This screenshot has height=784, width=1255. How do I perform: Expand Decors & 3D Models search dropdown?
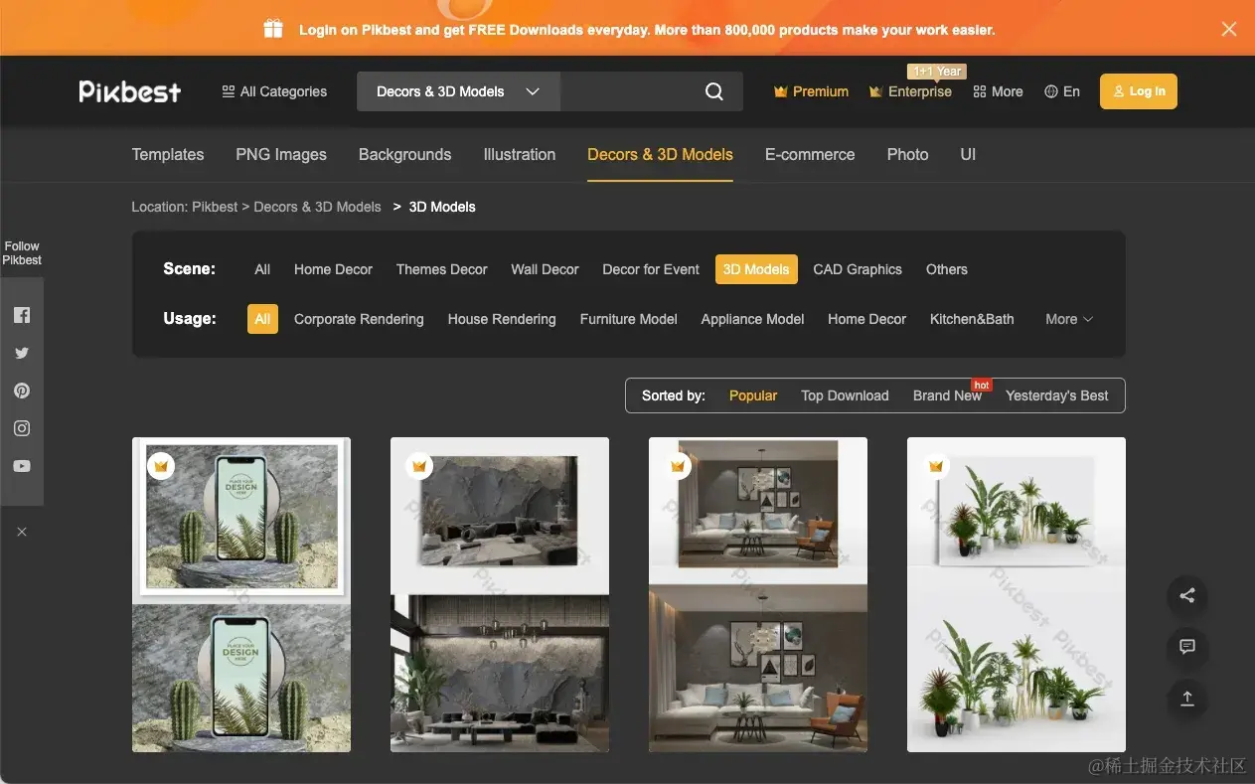click(458, 91)
